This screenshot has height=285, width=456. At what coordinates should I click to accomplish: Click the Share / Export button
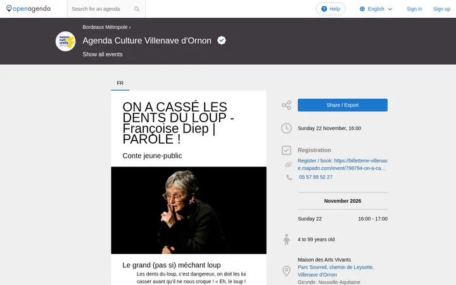click(x=342, y=105)
